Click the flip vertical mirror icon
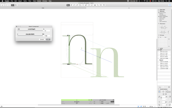 (x=166, y=94)
